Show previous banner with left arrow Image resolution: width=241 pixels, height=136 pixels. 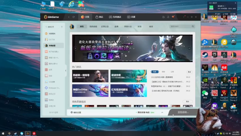pyautogui.click(x=76, y=48)
